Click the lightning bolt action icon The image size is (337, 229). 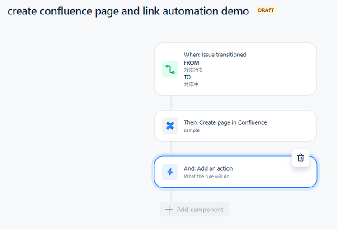coord(170,172)
